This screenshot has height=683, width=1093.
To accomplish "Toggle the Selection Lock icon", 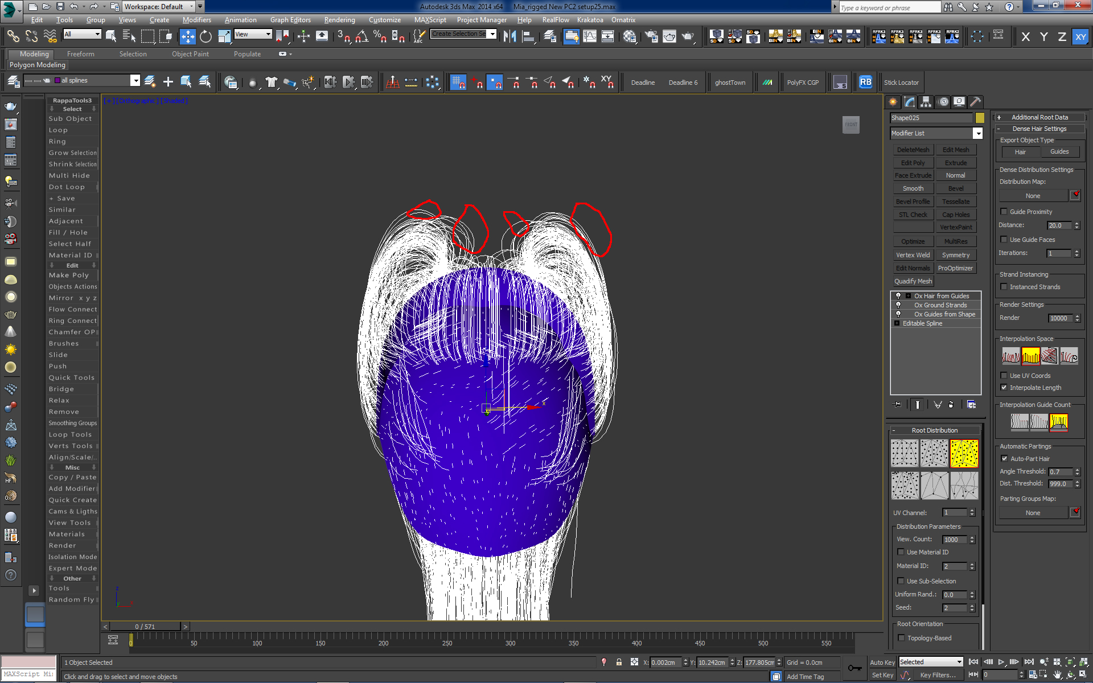I will (x=619, y=662).
